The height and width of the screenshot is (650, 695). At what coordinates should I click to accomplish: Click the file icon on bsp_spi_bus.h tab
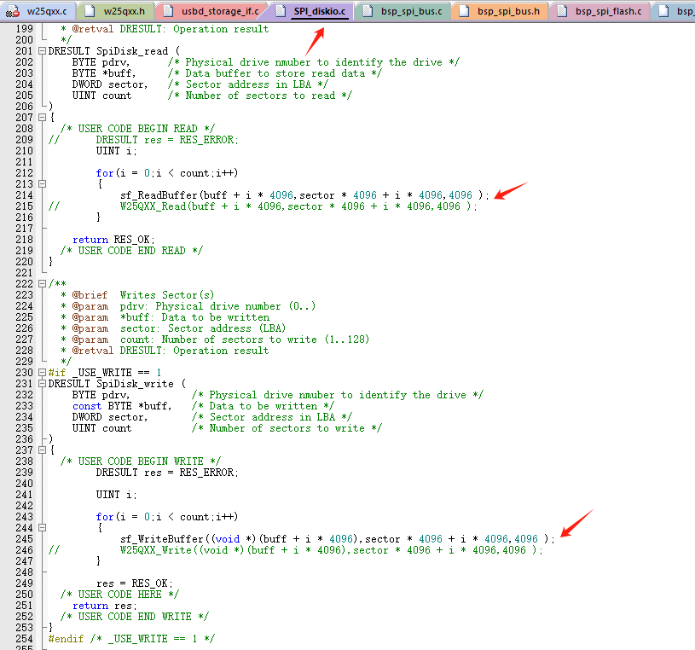tap(464, 11)
